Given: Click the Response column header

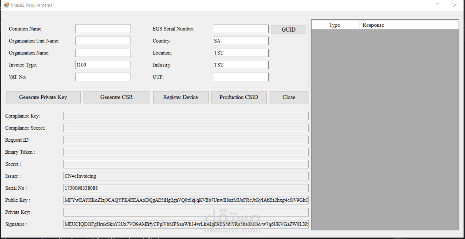Looking at the screenshot, I should [x=409, y=25].
